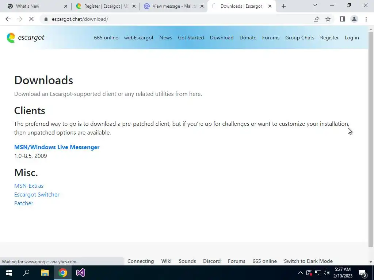Open the News nav item
The width and height of the screenshot is (374, 280).
[166, 38]
